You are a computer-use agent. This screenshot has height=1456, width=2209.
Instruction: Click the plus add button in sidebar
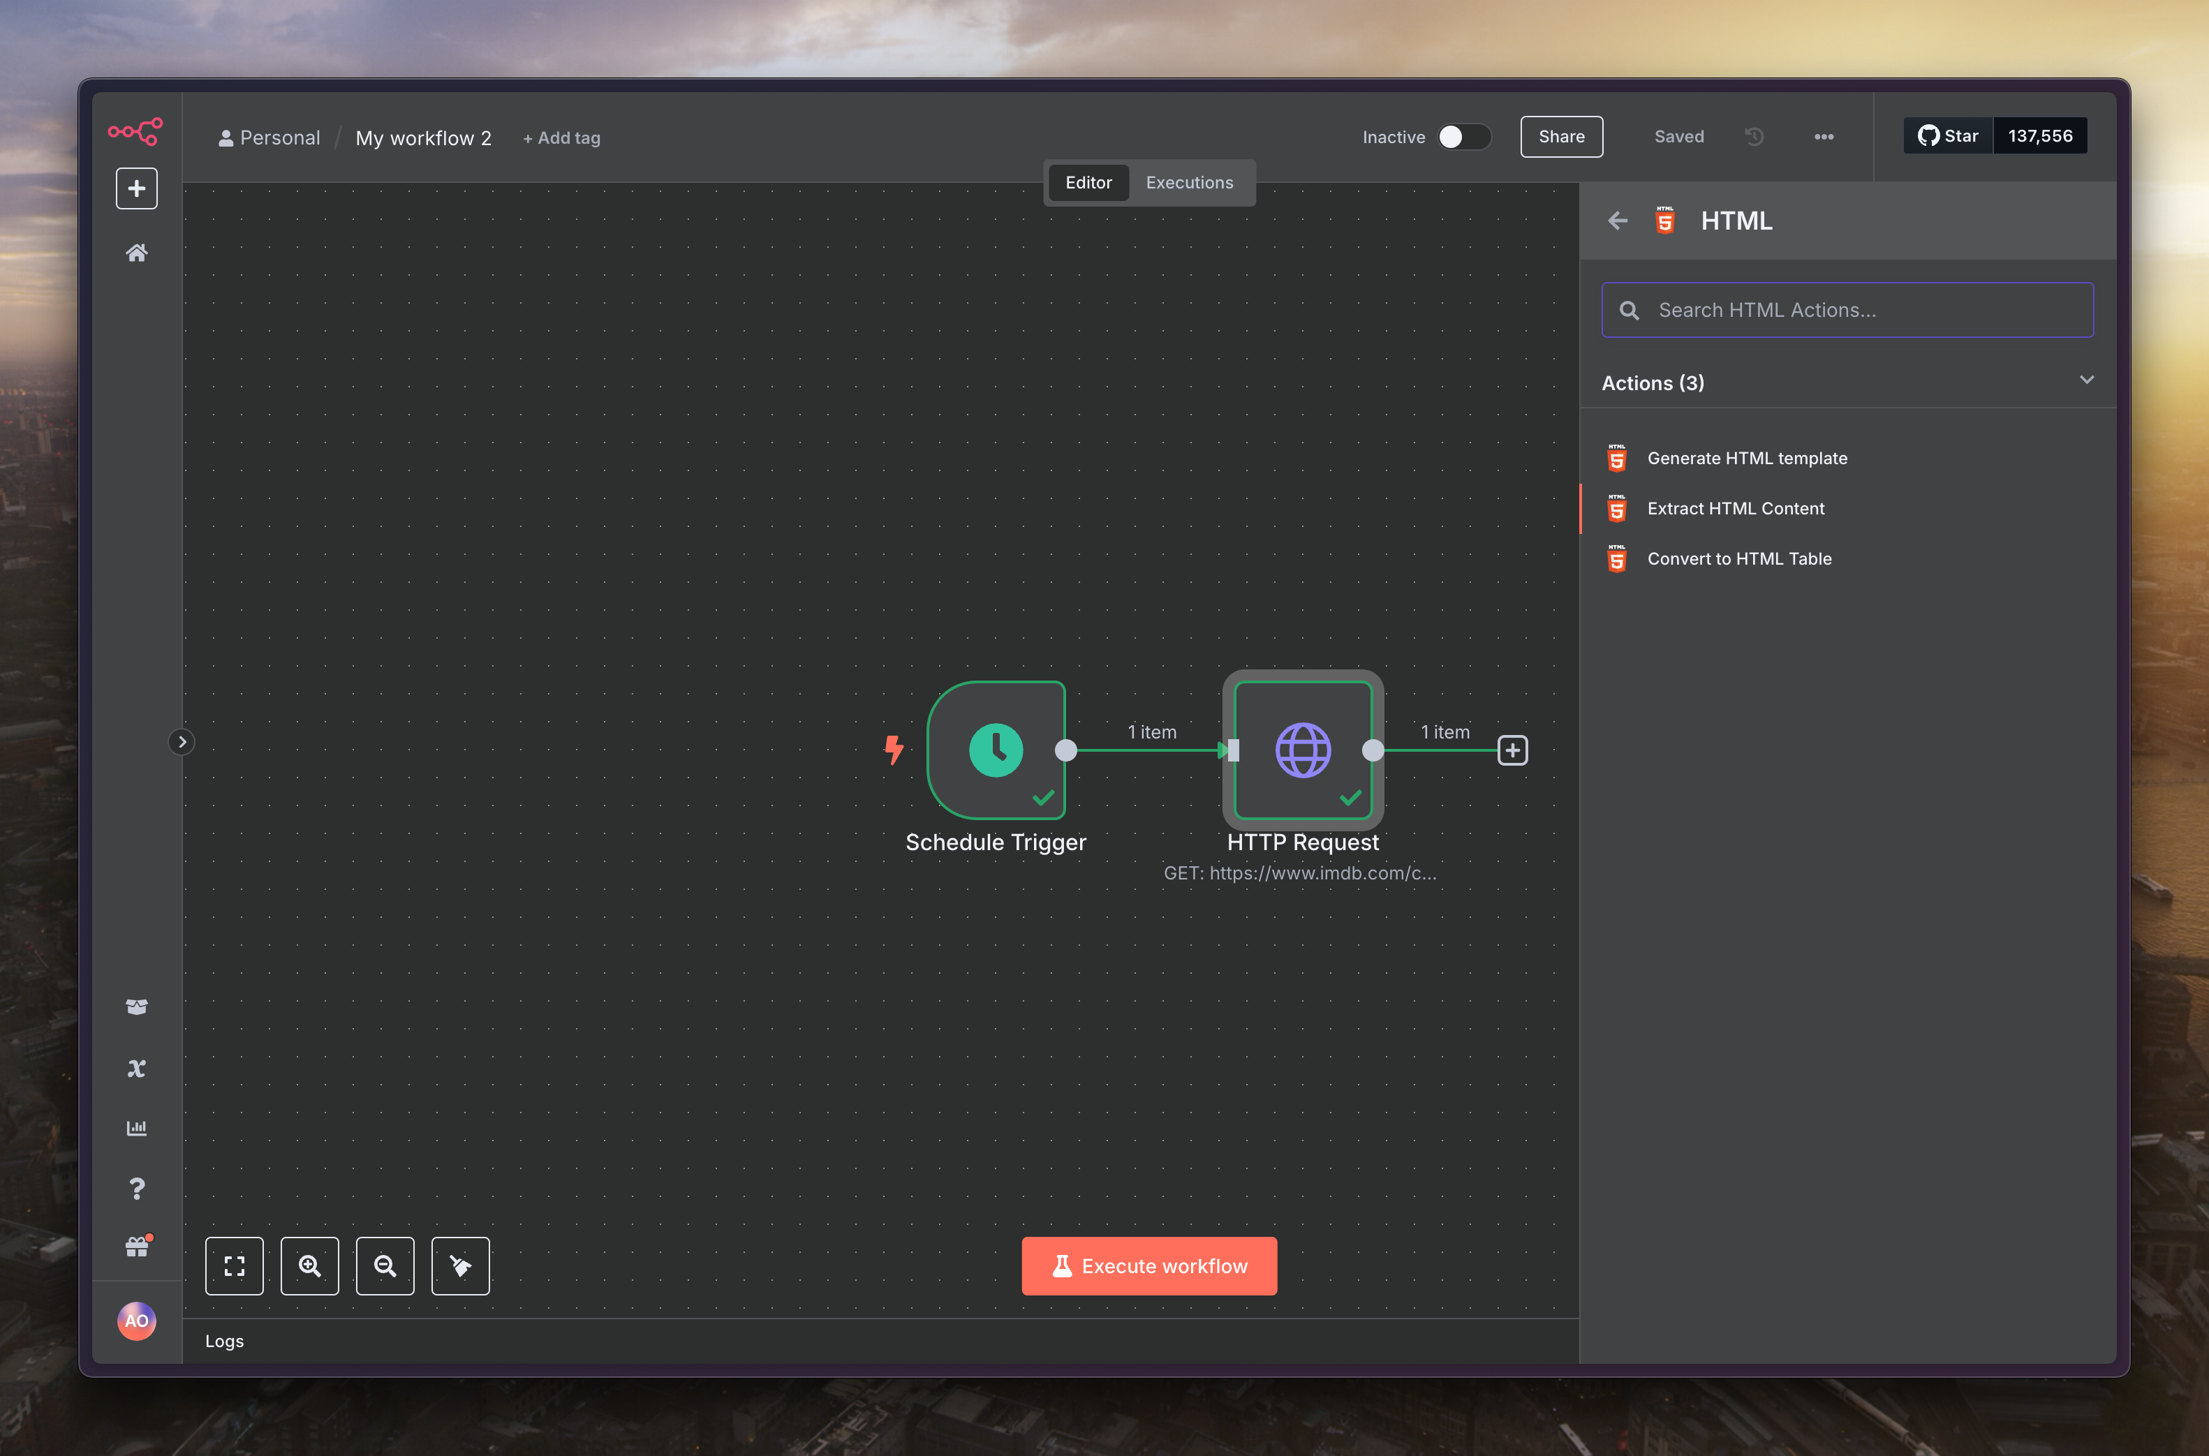click(x=137, y=188)
